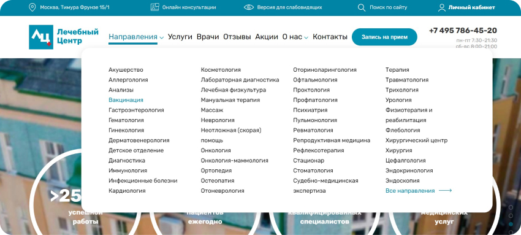This screenshot has width=521, height=235.
Task: Click the magnifier search icon
Action: click(362, 7)
